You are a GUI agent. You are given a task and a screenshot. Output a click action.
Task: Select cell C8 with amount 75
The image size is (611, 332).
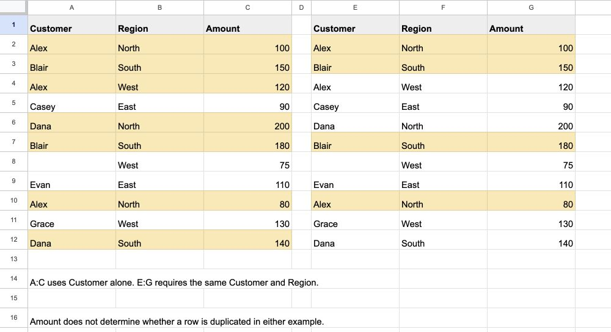pyautogui.click(x=247, y=162)
